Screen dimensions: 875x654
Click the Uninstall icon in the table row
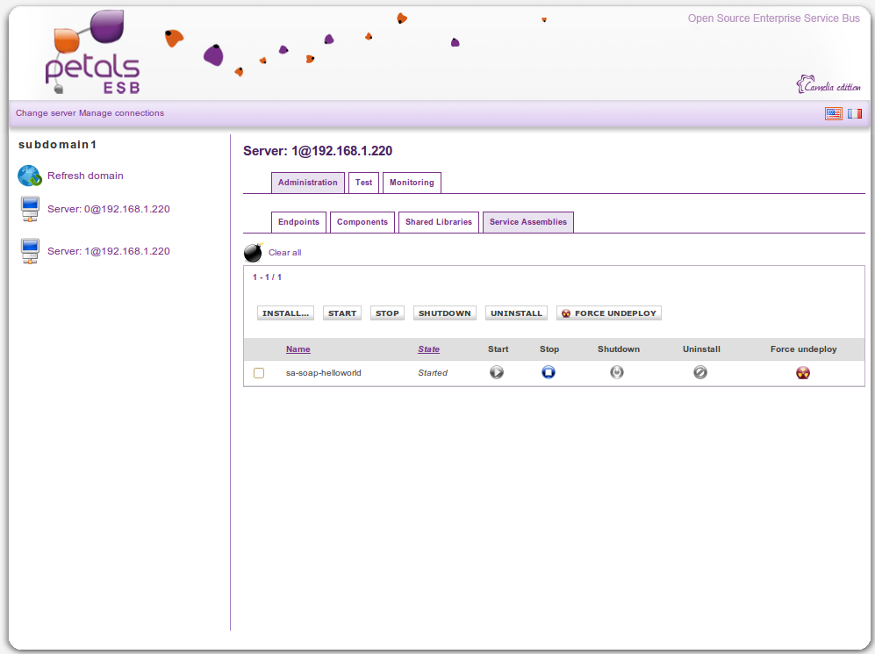700,372
